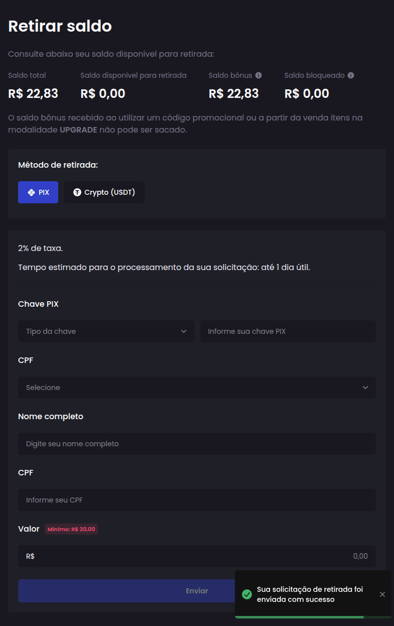The height and width of the screenshot is (626, 394).
Task: Click the Valor amount input field
Action: point(197,556)
